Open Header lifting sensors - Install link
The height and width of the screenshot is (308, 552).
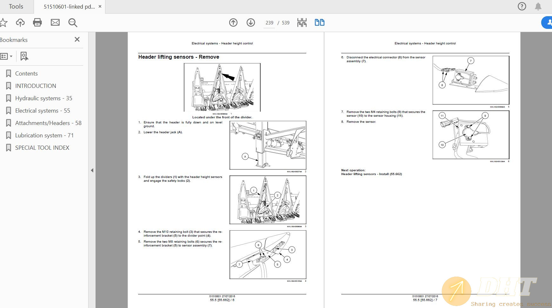[371, 174]
